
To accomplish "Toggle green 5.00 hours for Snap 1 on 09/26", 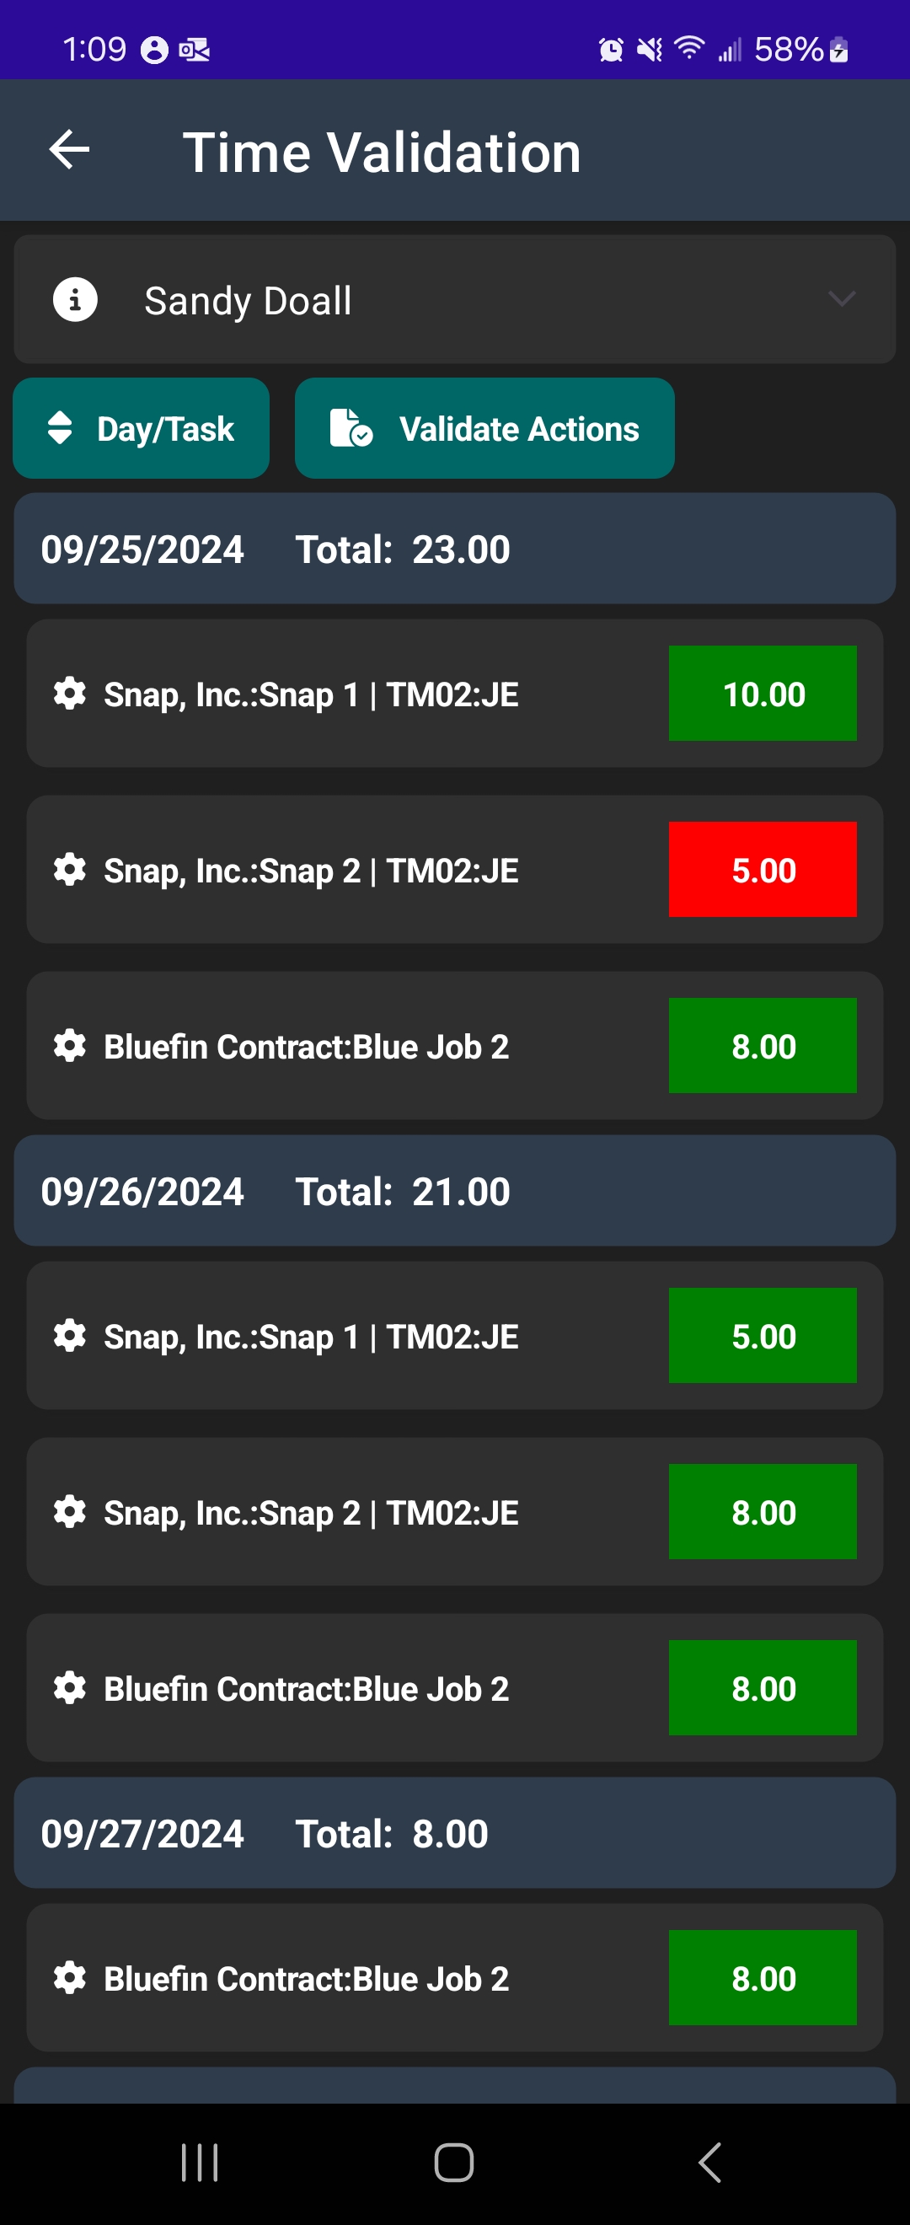I will click(763, 1336).
